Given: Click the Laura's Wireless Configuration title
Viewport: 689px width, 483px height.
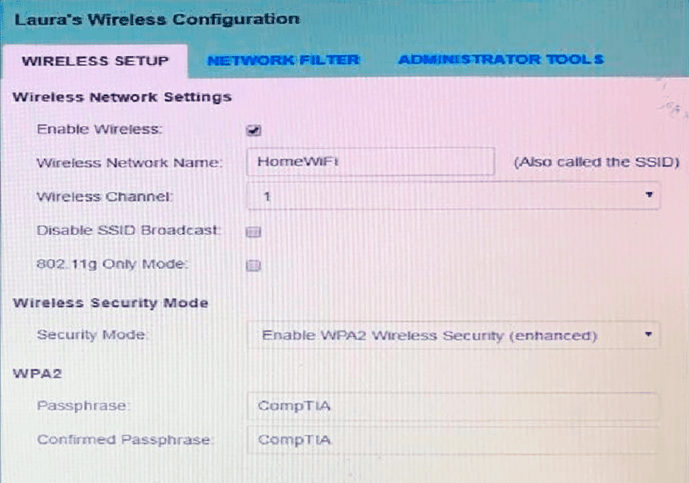Looking at the screenshot, I should tap(157, 19).
